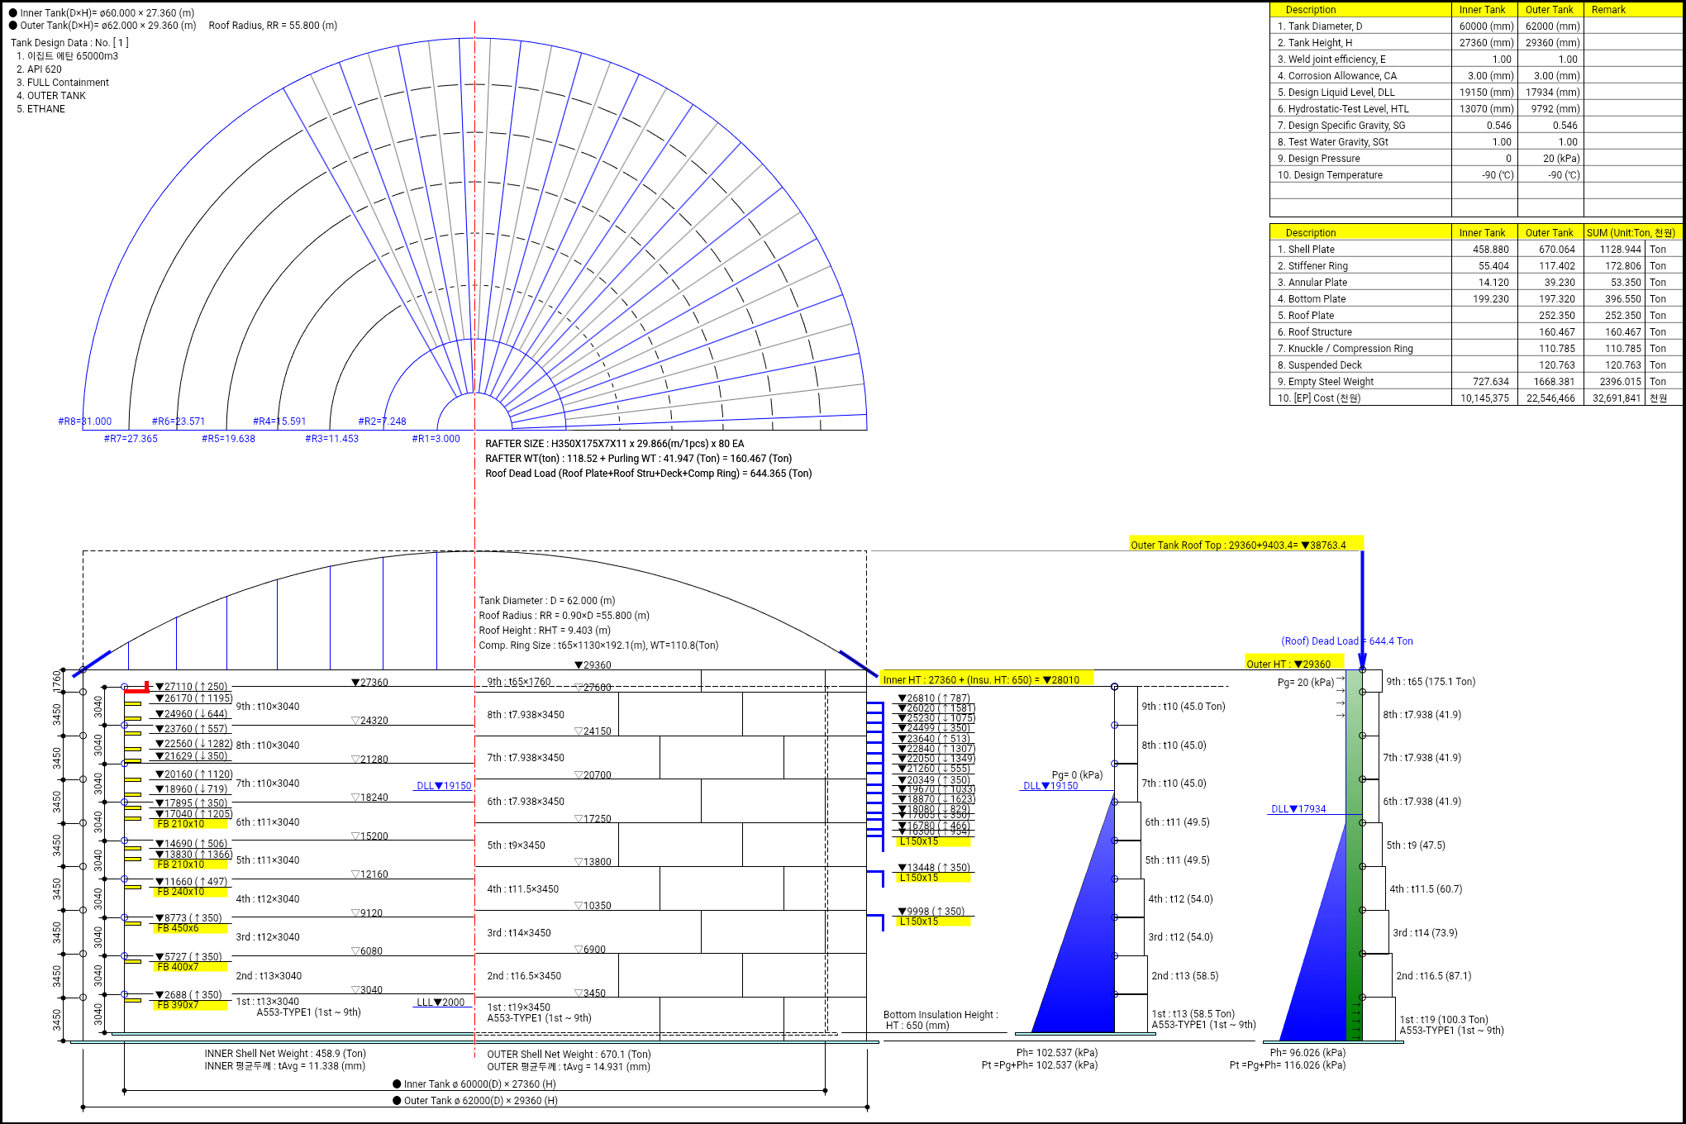
Task: Click radius label '#R6=23.571'
Action: pos(179,421)
